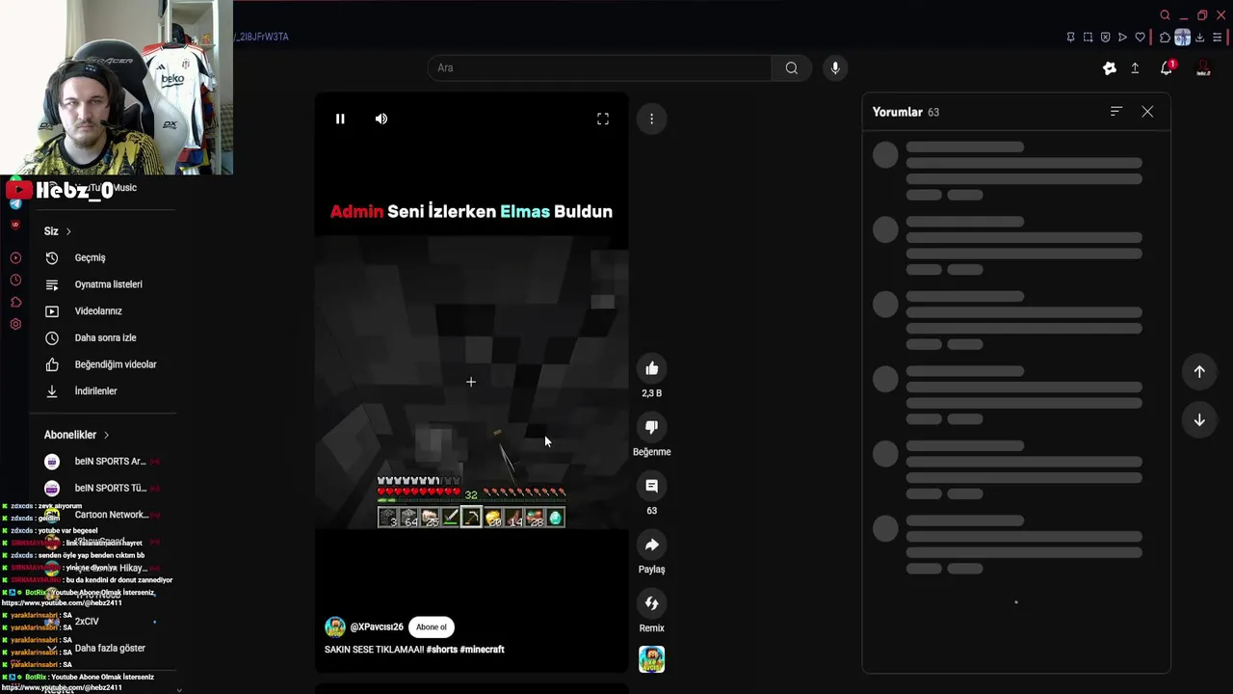Screen dimensions: 1233x694
Task: Click the Yorumlar comments heading
Action: 898,112
